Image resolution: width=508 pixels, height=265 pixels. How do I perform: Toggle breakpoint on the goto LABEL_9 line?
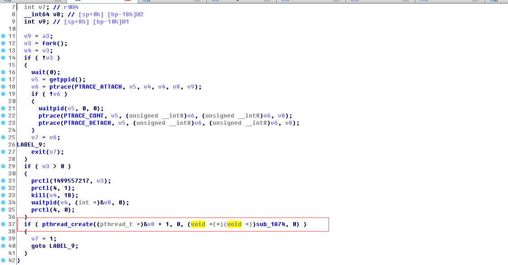pos(4,246)
